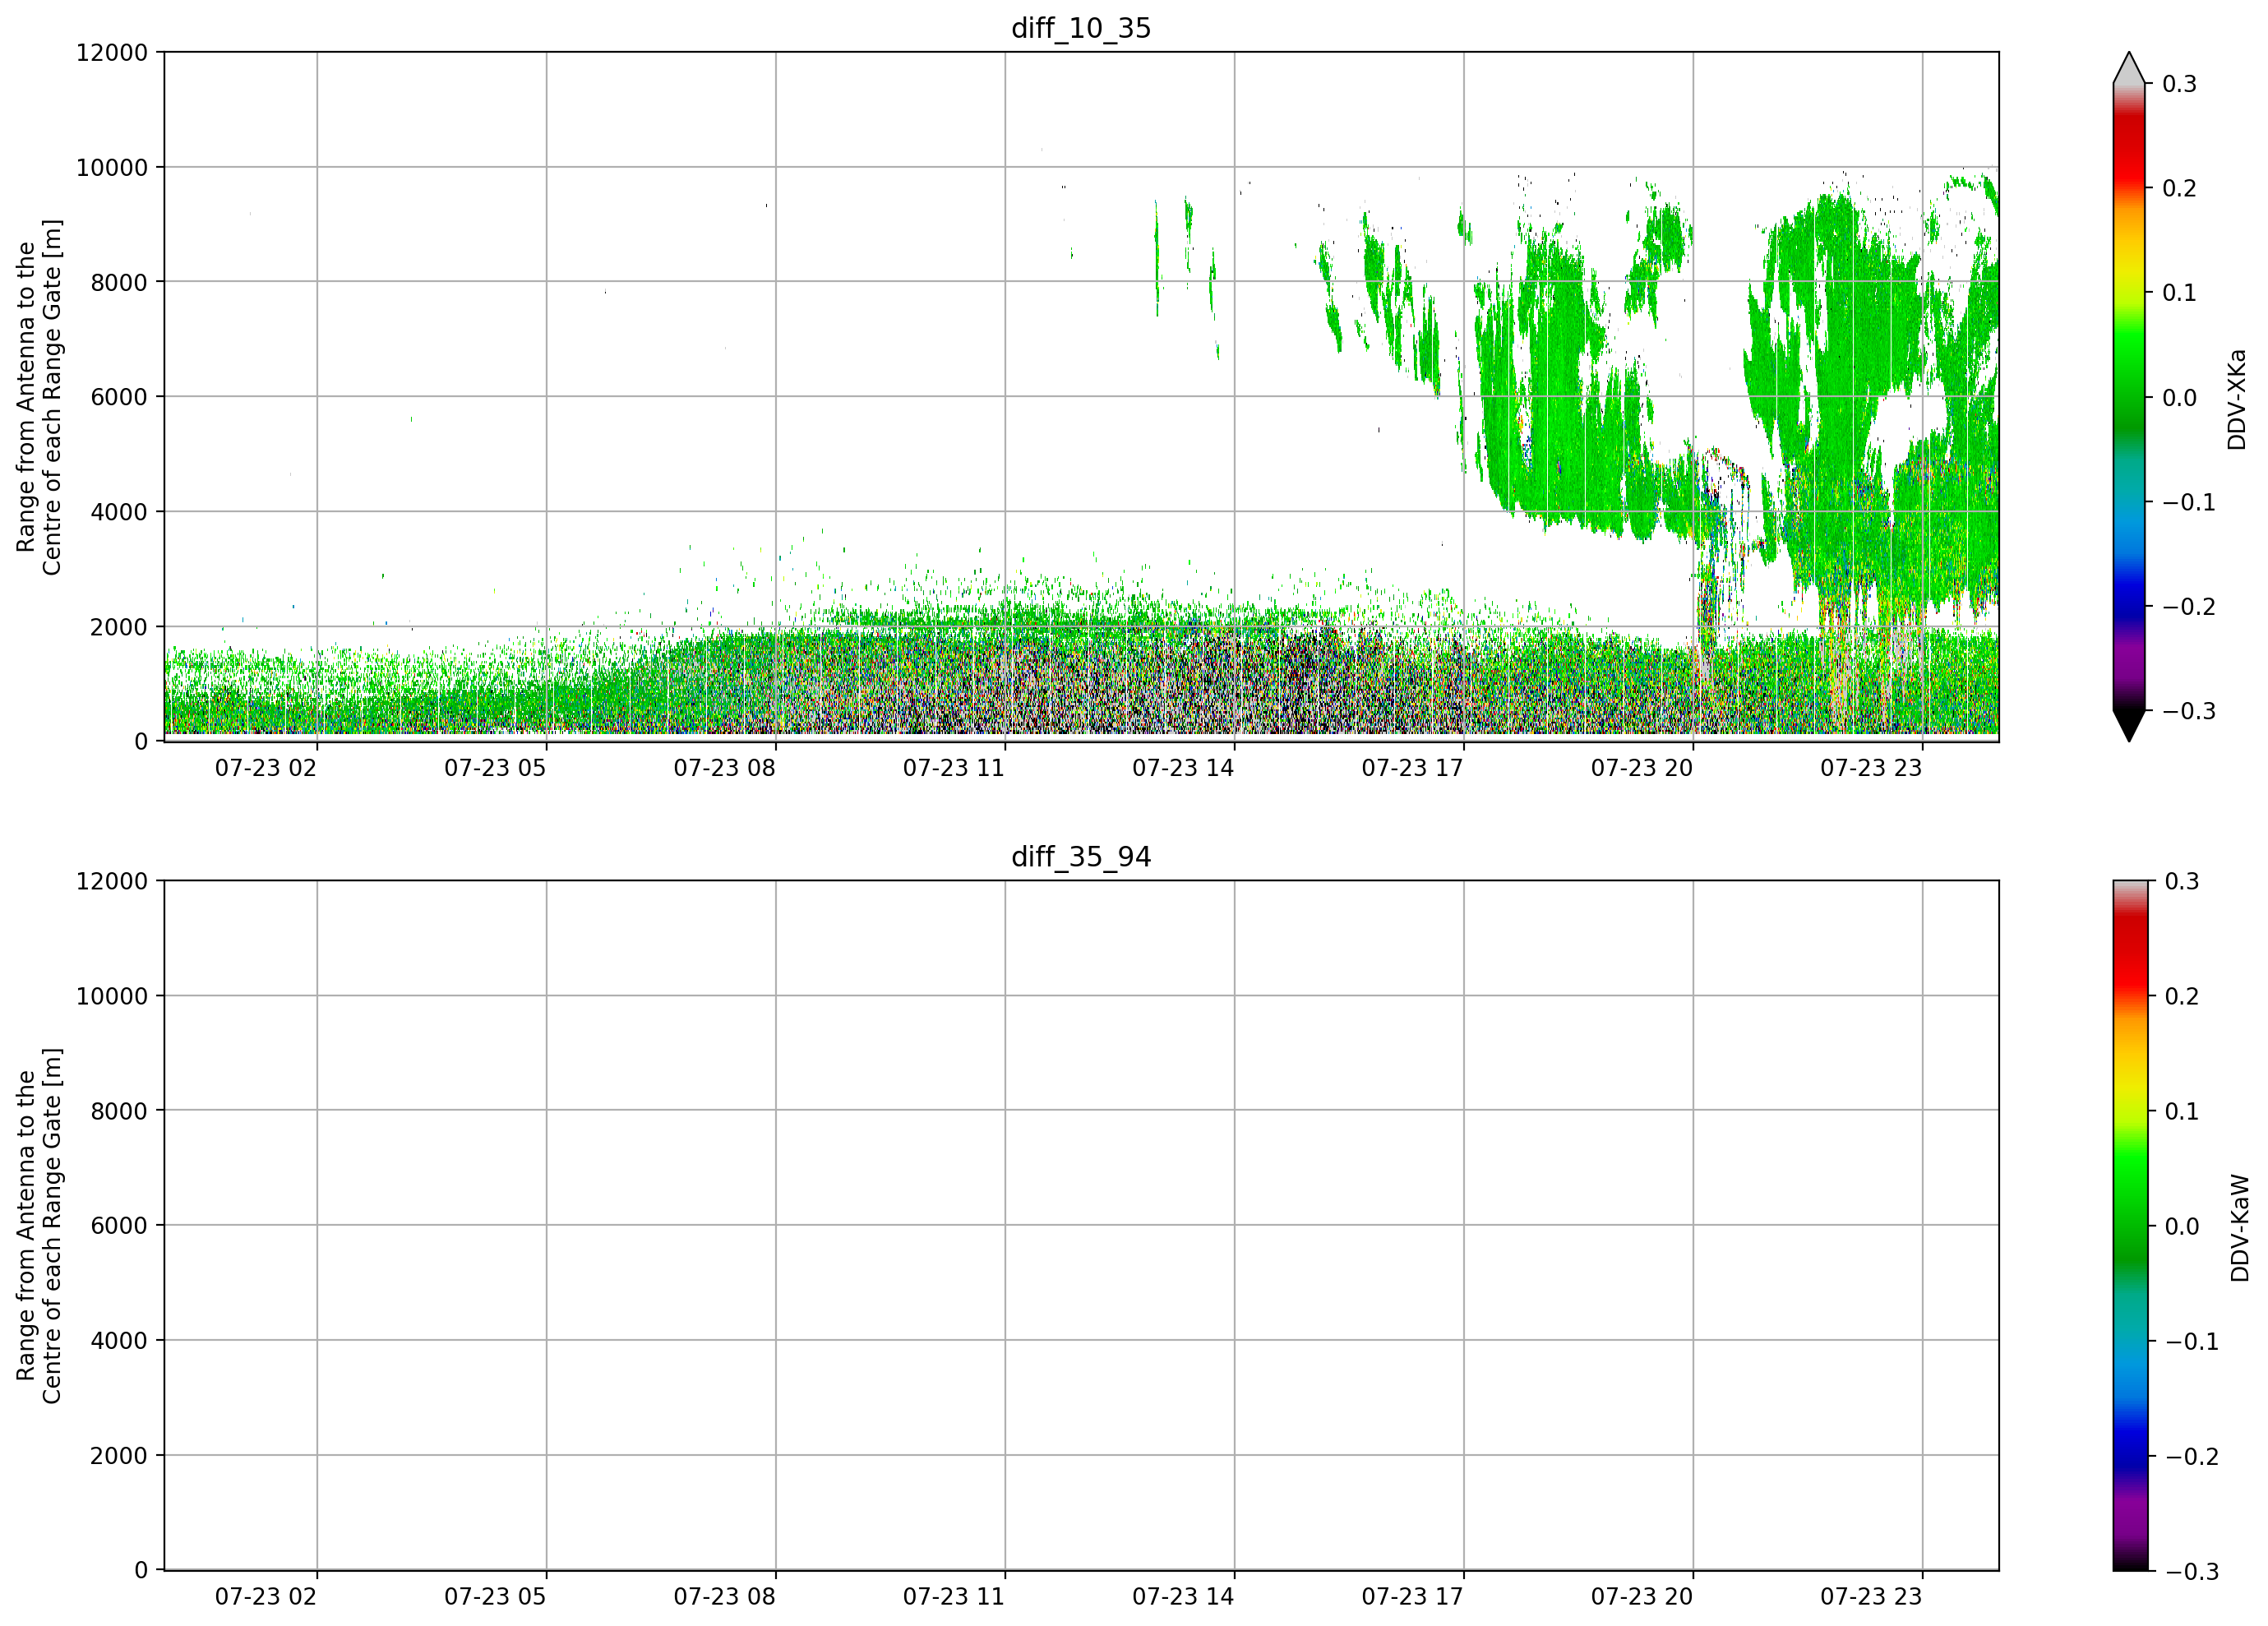Click the diff_35_94 plot title
The width and height of the screenshot is (2268, 1626).
click(x=1081, y=857)
